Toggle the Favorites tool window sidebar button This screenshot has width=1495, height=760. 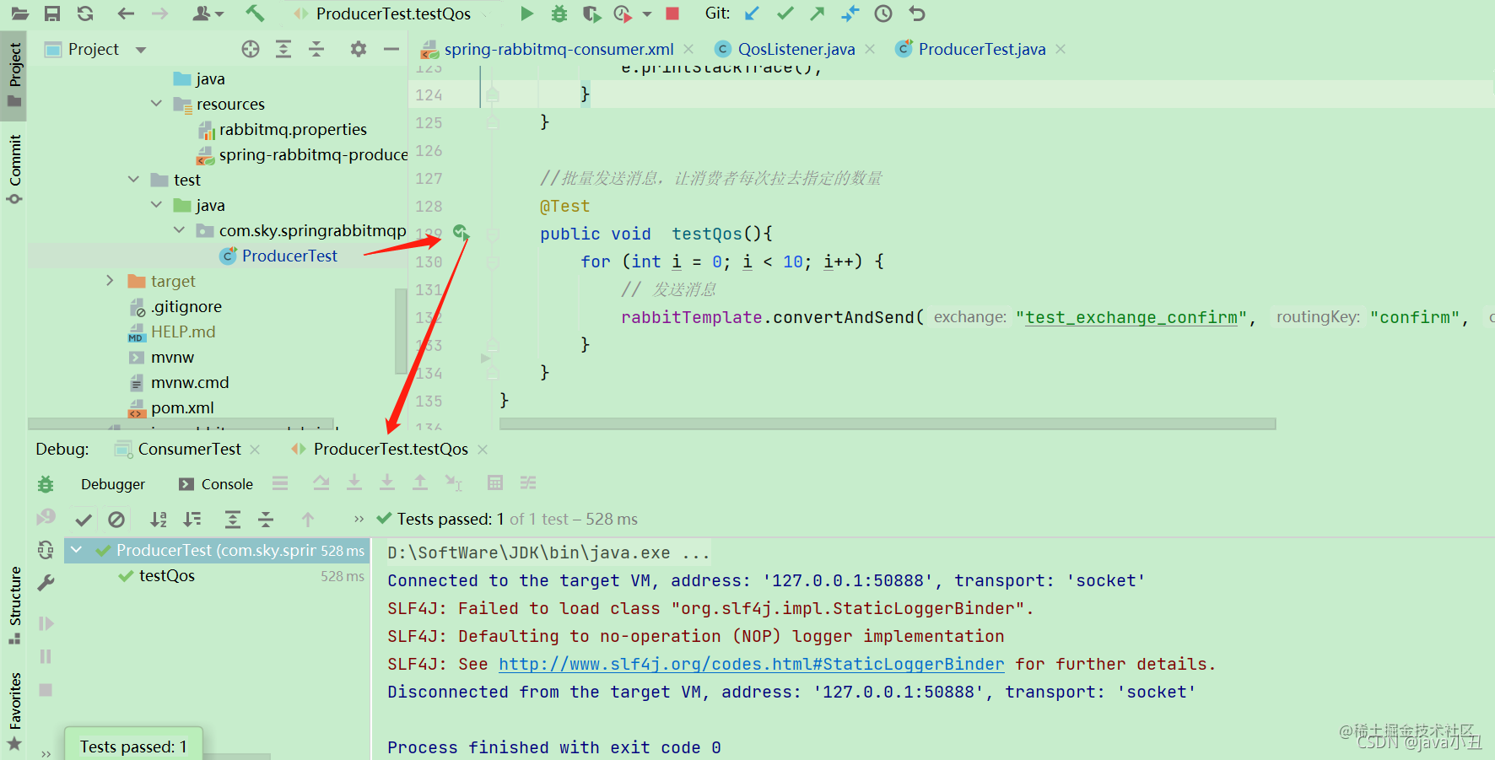point(14,710)
